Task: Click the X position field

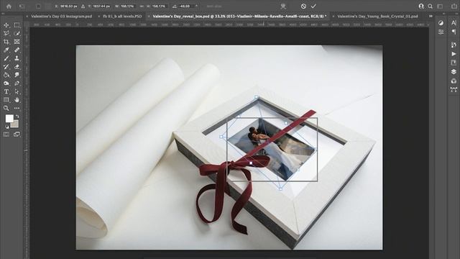Action: (x=69, y=6)
